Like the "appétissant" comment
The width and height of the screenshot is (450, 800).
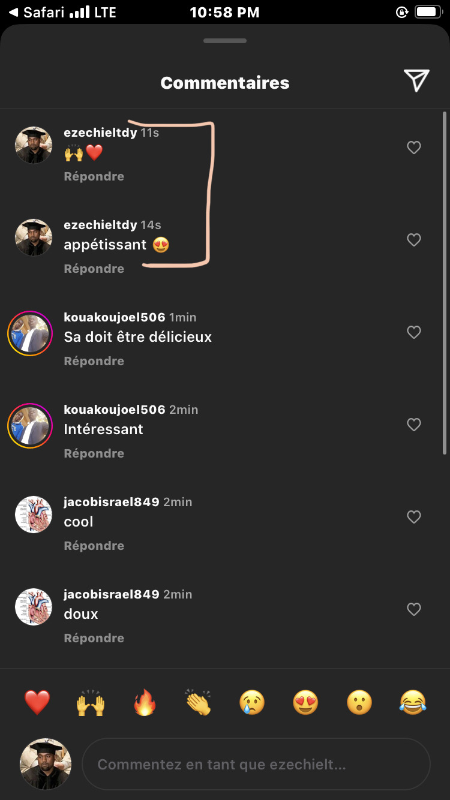[414, 240]
